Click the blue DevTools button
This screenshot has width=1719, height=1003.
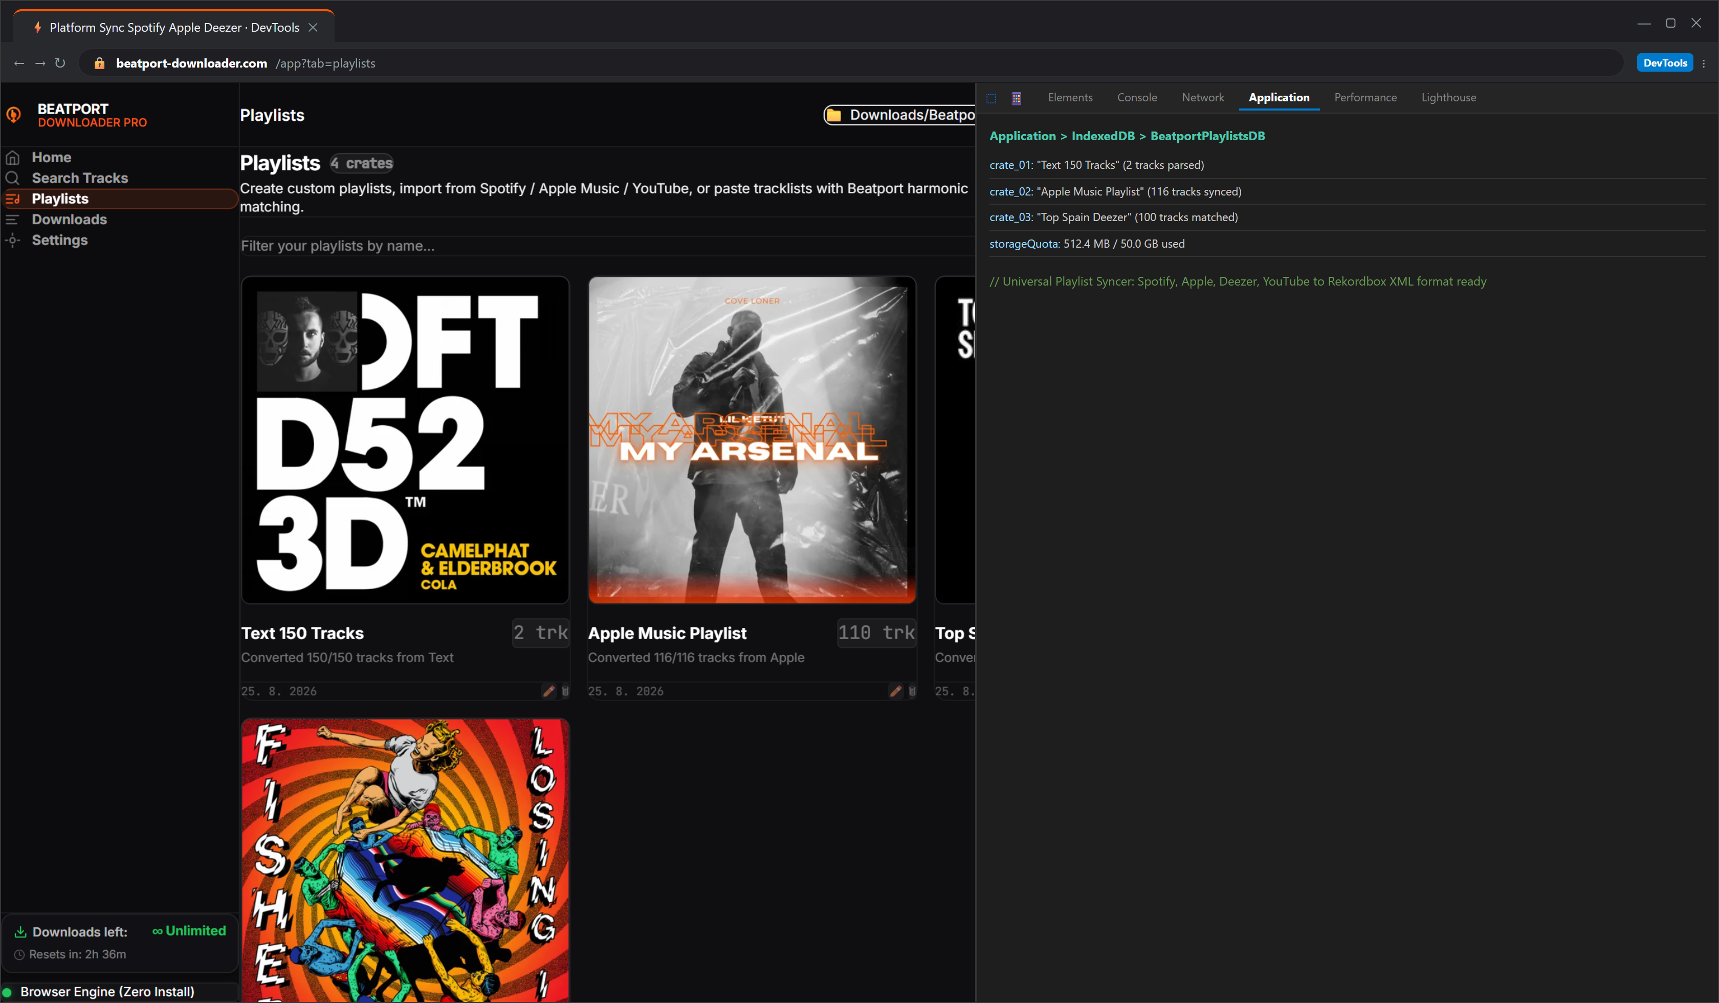(x=1664, y=63)
